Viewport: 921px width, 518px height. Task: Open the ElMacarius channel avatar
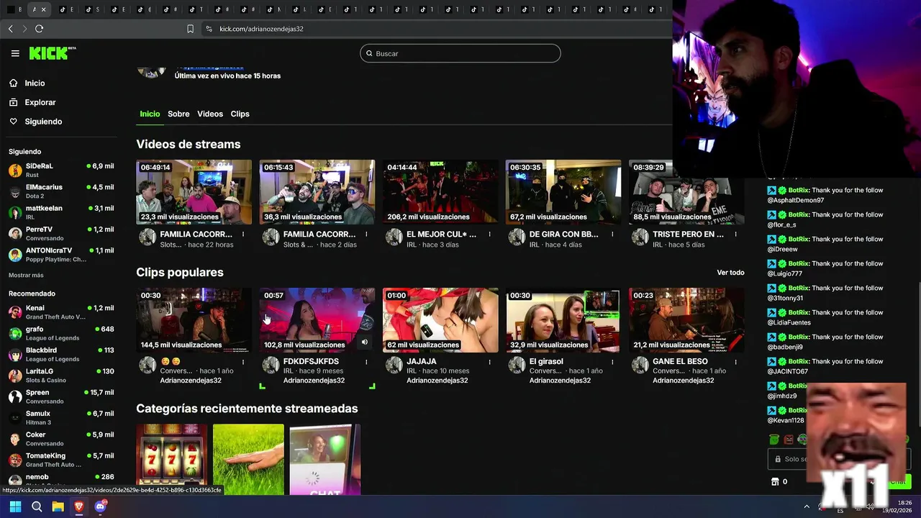coord(15,191)
